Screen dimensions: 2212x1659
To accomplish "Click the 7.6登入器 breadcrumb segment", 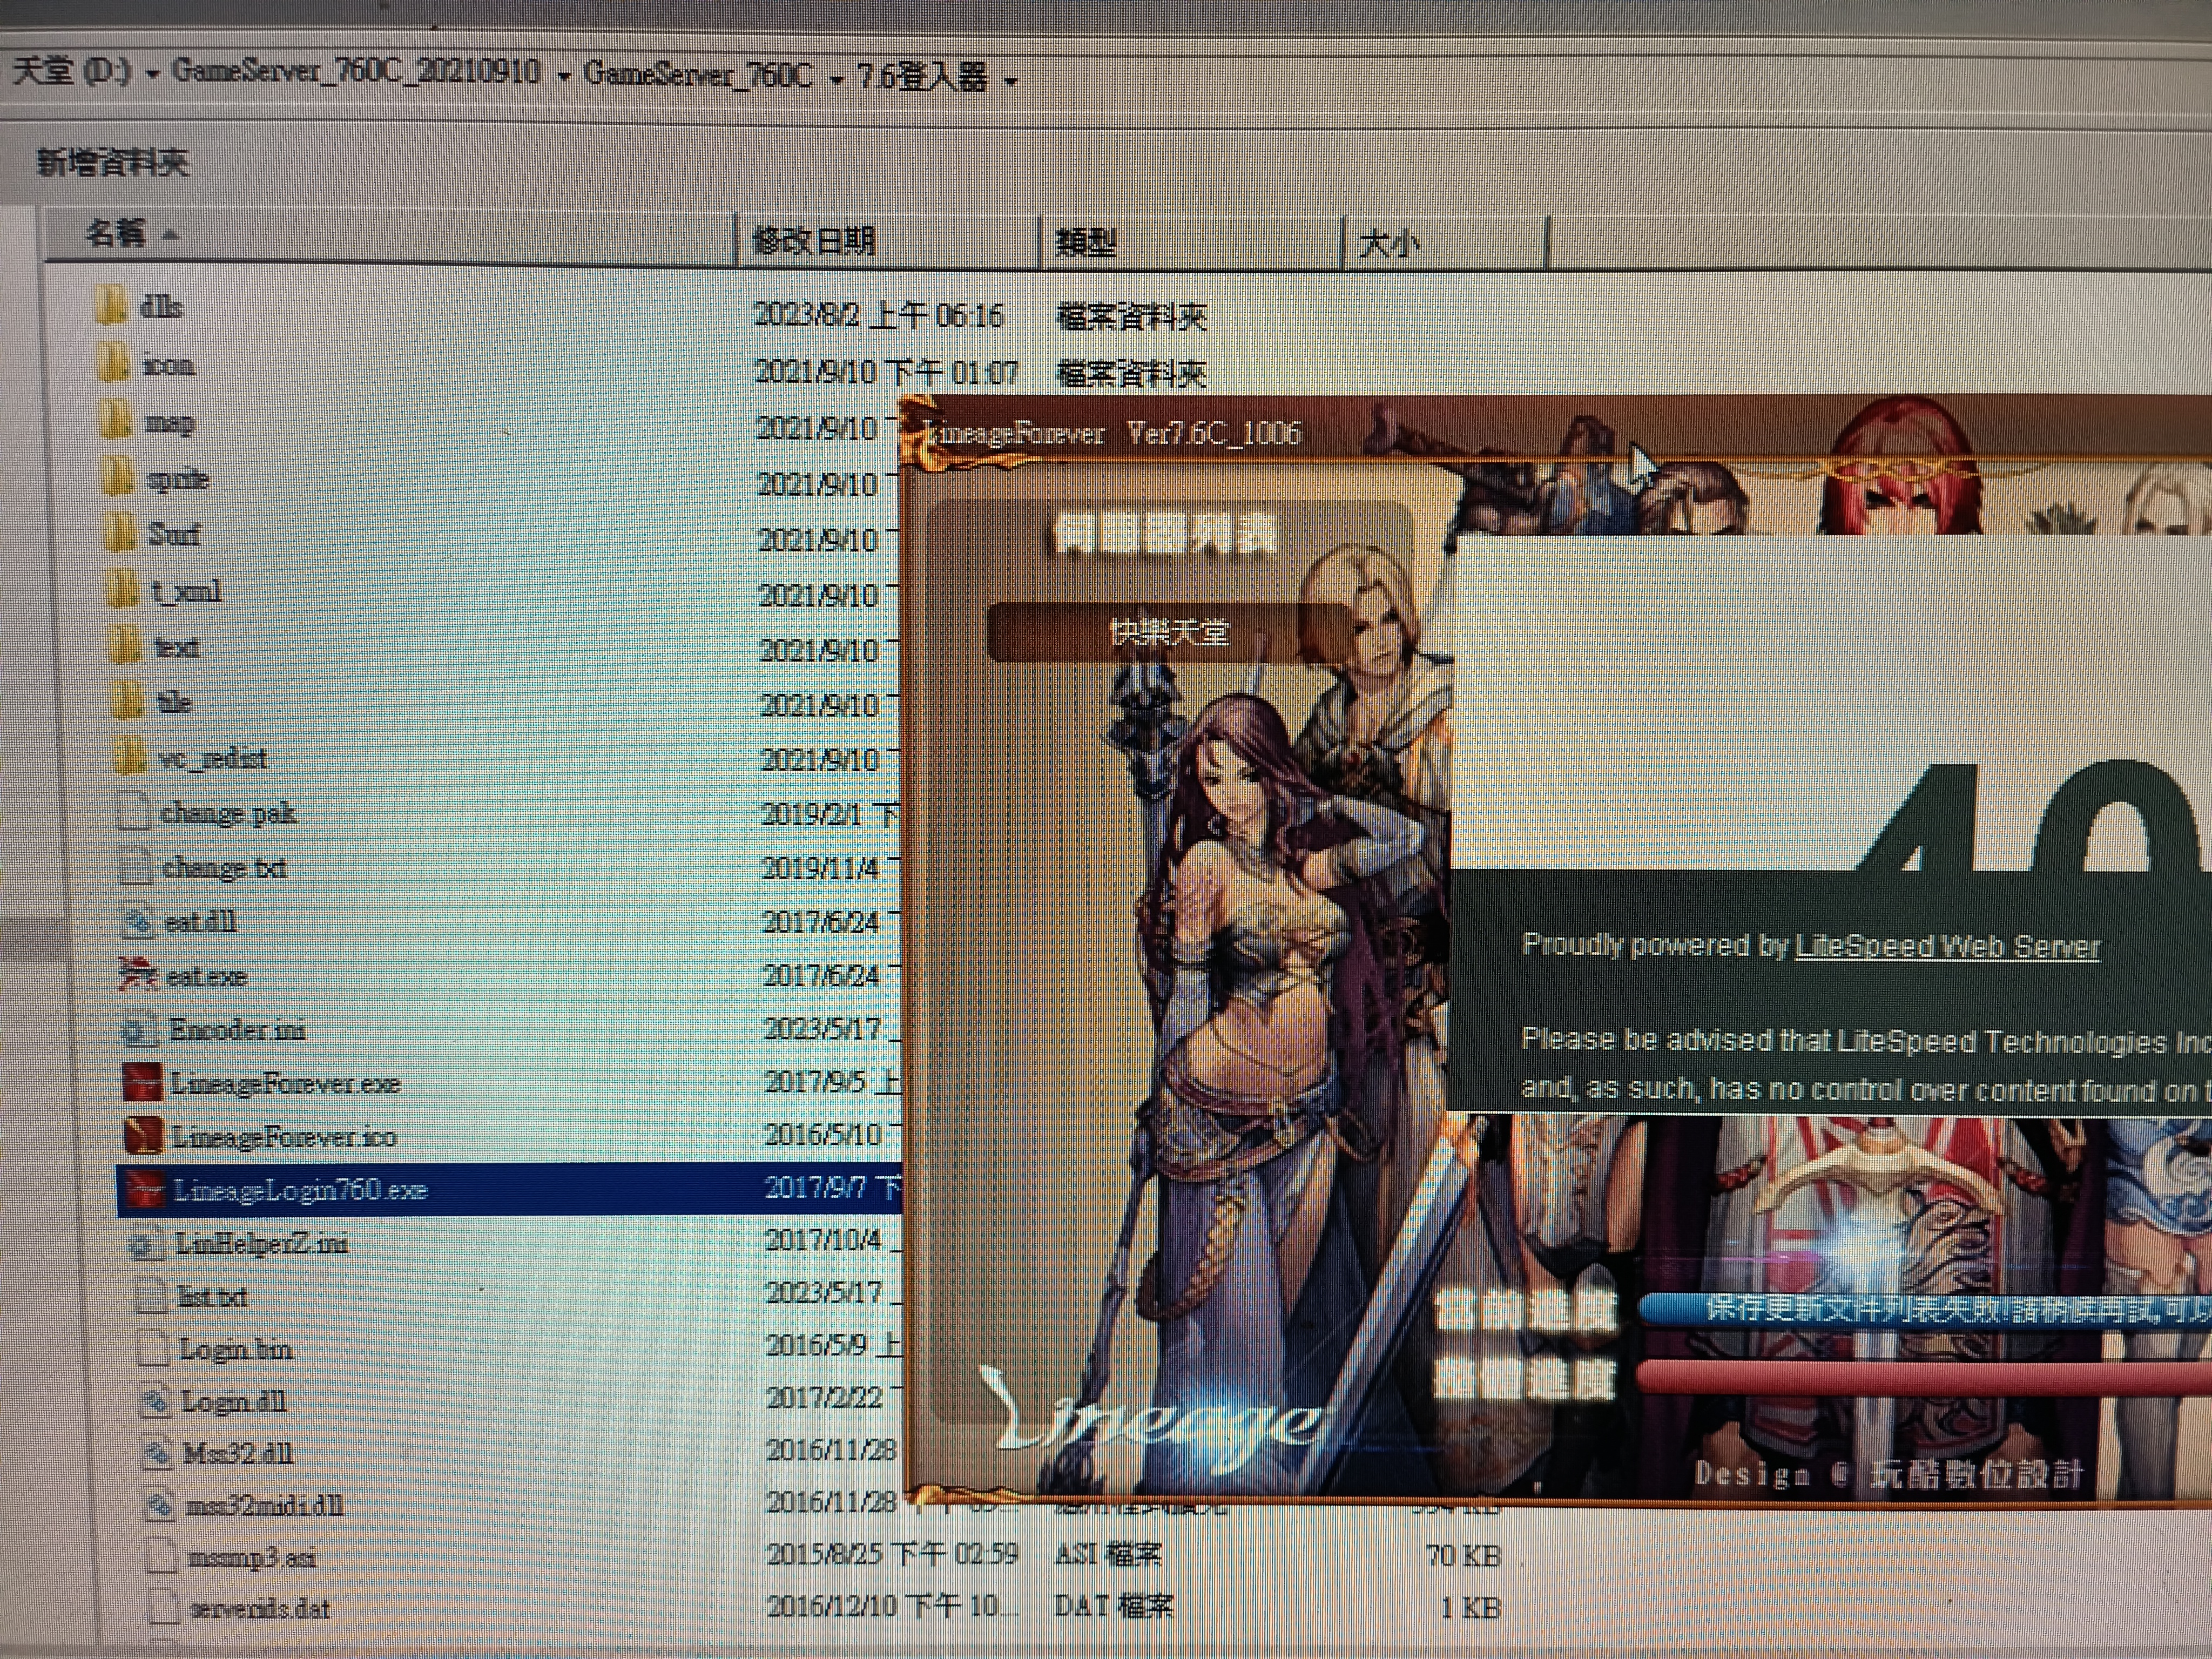I will click(x=922, y=77).
